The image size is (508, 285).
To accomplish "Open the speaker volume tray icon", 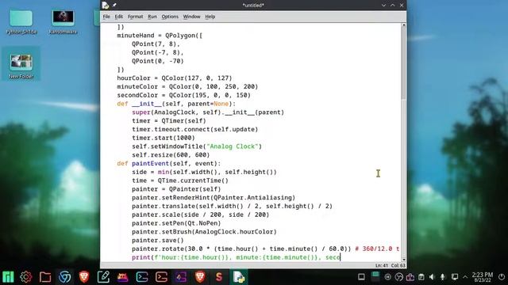I will point(432,277).
